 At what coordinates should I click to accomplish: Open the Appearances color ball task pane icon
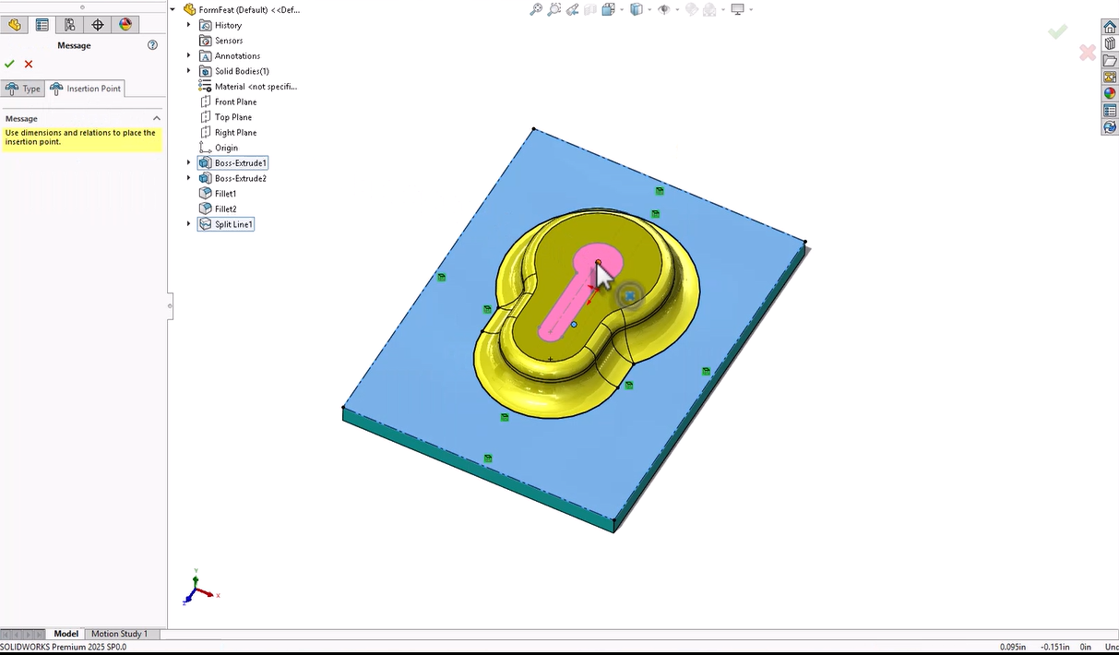pyautogui.click(x=1110, y=93)
